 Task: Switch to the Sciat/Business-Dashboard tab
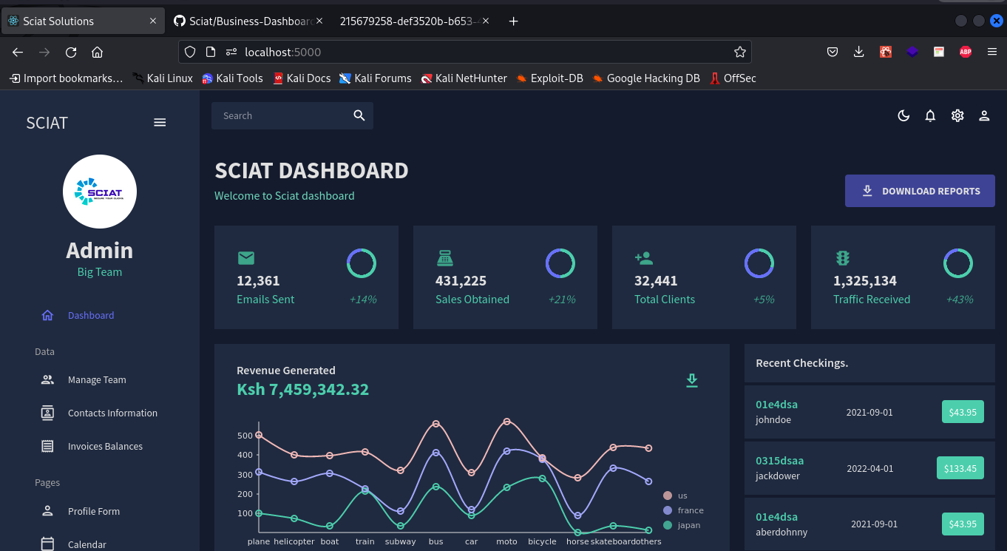(248, 21)
